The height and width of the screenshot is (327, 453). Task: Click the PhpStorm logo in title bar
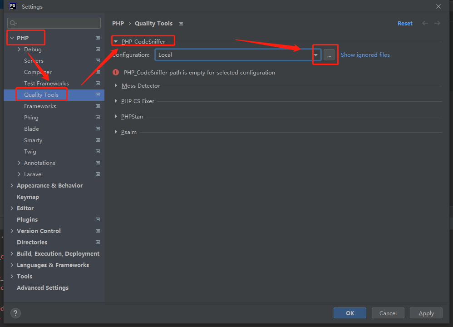[x=13, y=6]
